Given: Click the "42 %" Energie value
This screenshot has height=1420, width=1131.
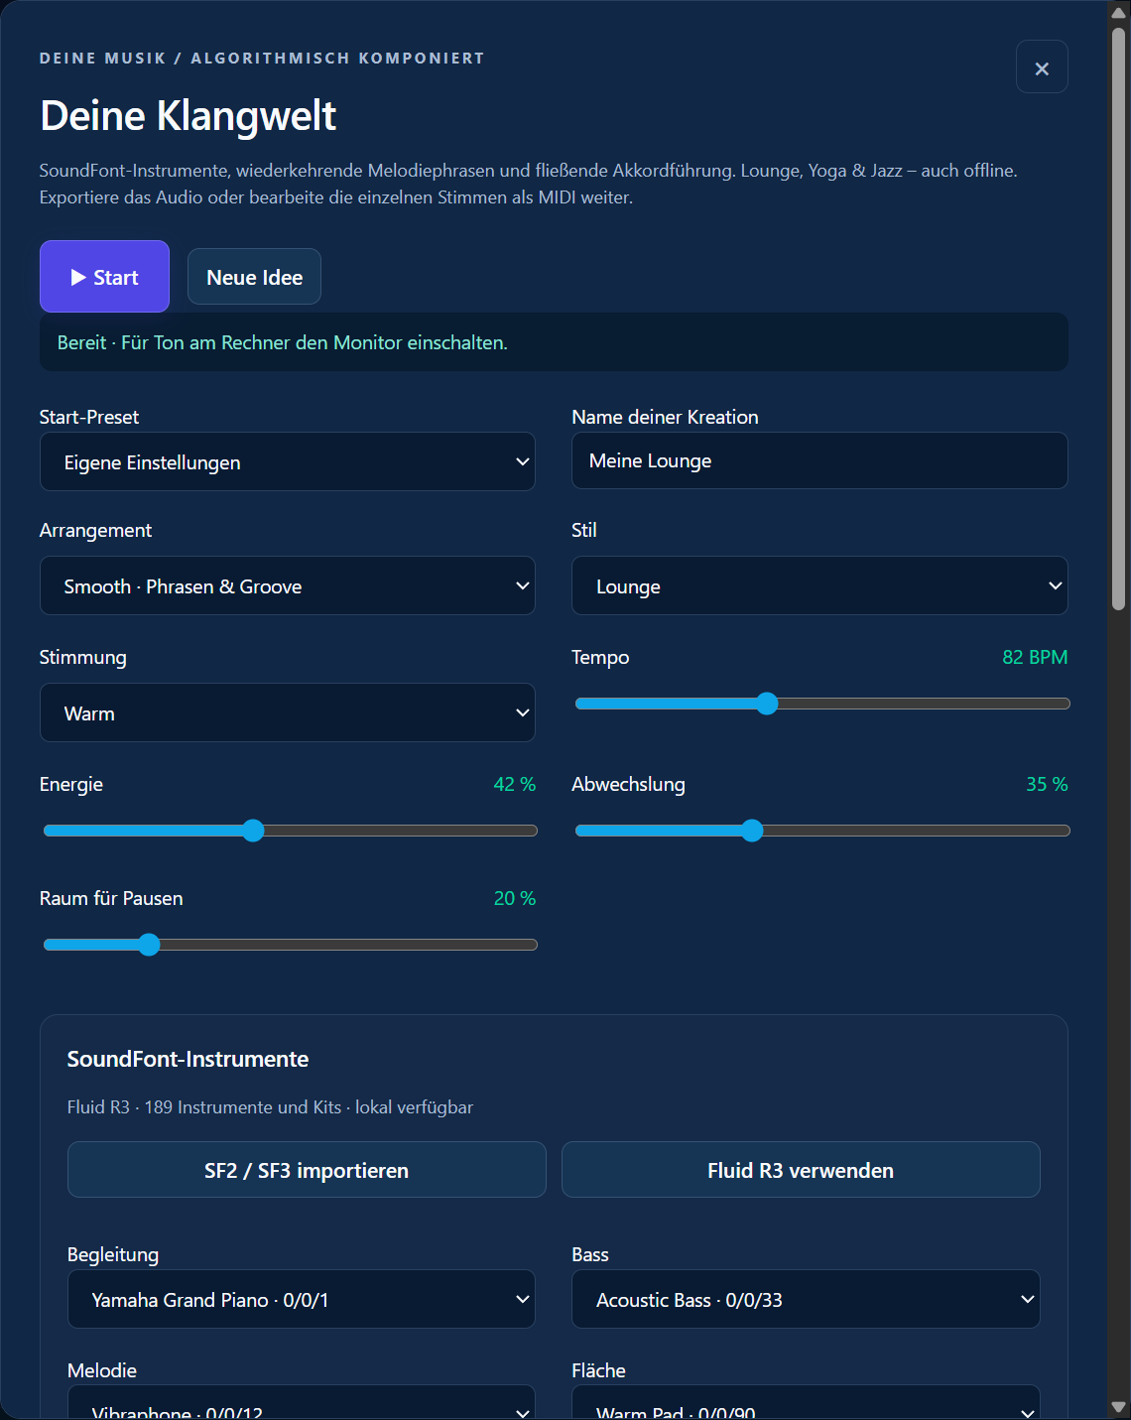Looking at the screenshot, I should [514, 784].
